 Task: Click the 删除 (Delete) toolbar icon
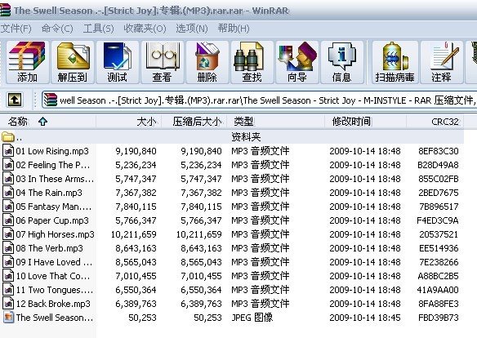pyautogui.click(x=207, y=62)
